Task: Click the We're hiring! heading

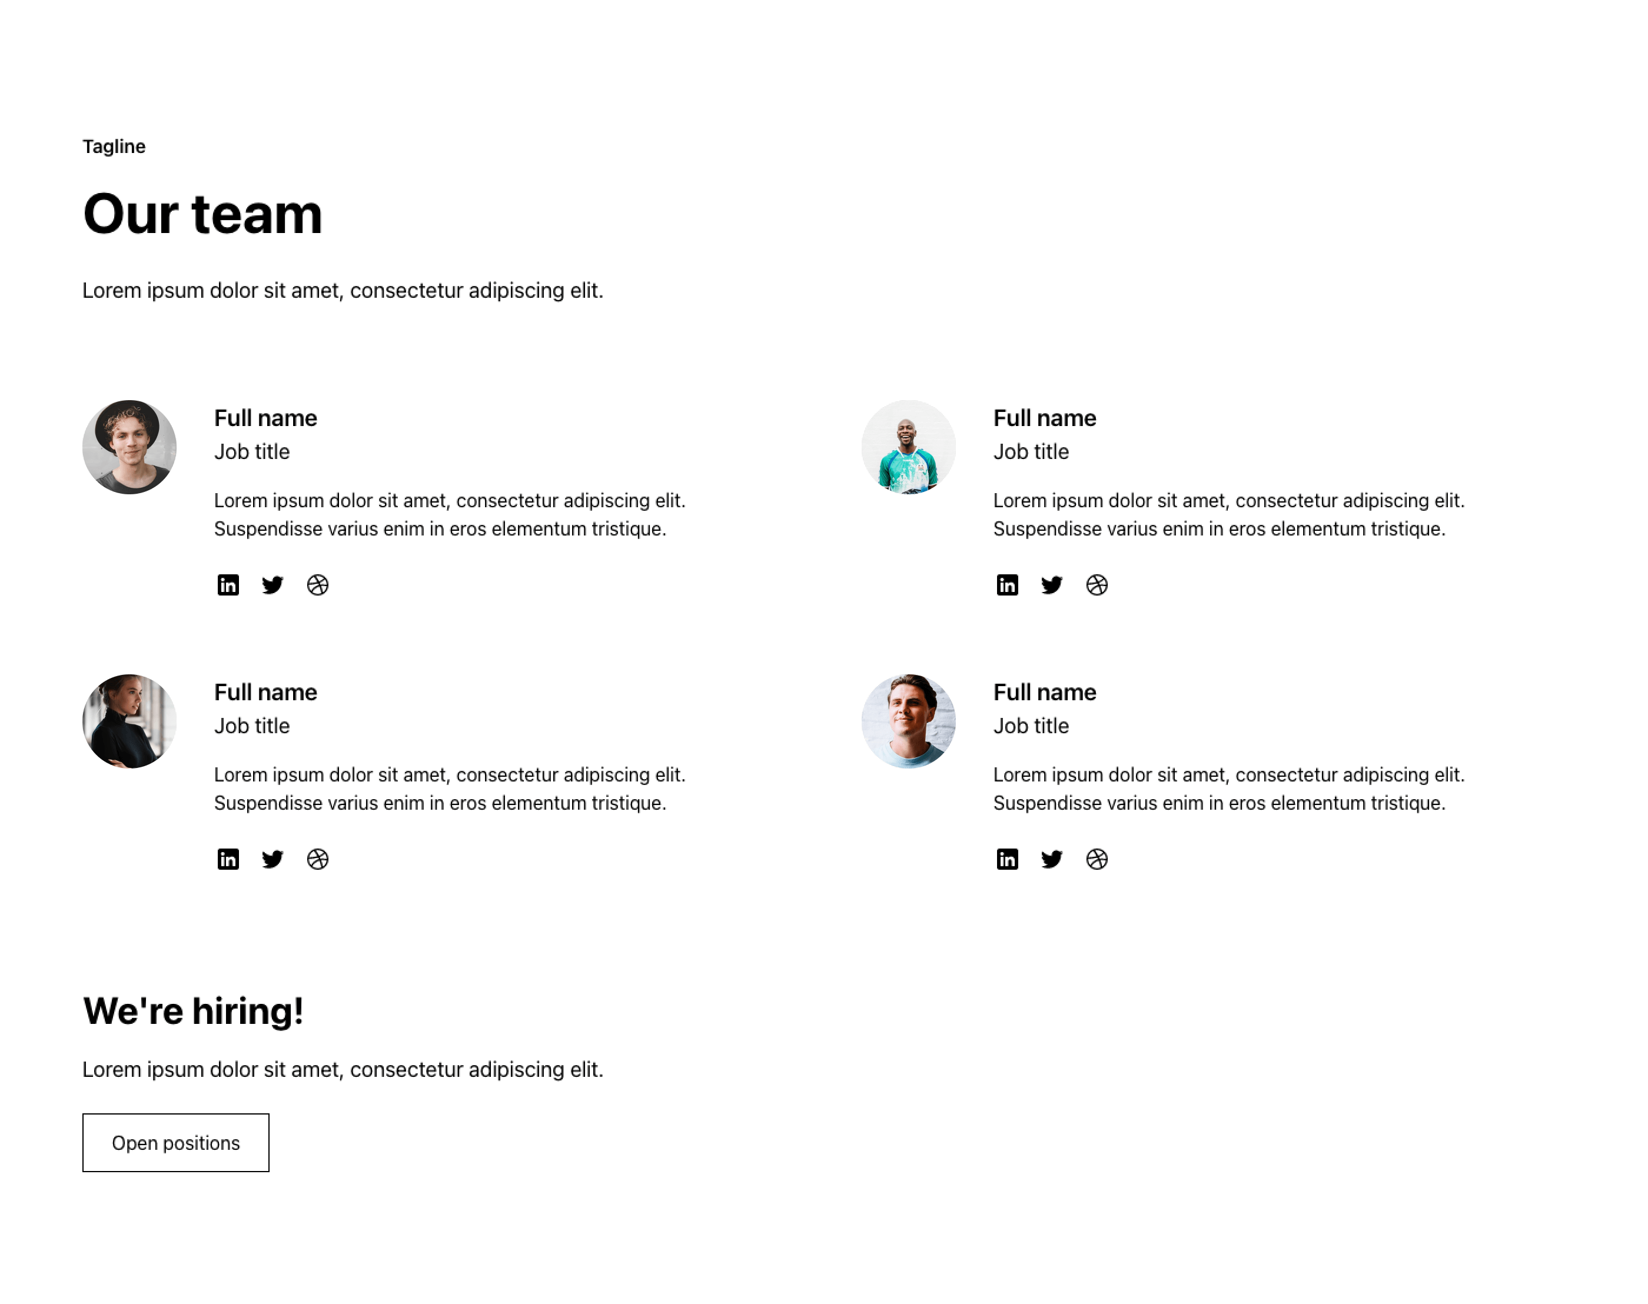Action: coord(193,1011)
